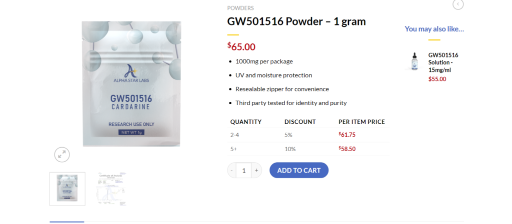Click the quantity input field
This screenshot has width=512, height=224.
click(243, 170)
